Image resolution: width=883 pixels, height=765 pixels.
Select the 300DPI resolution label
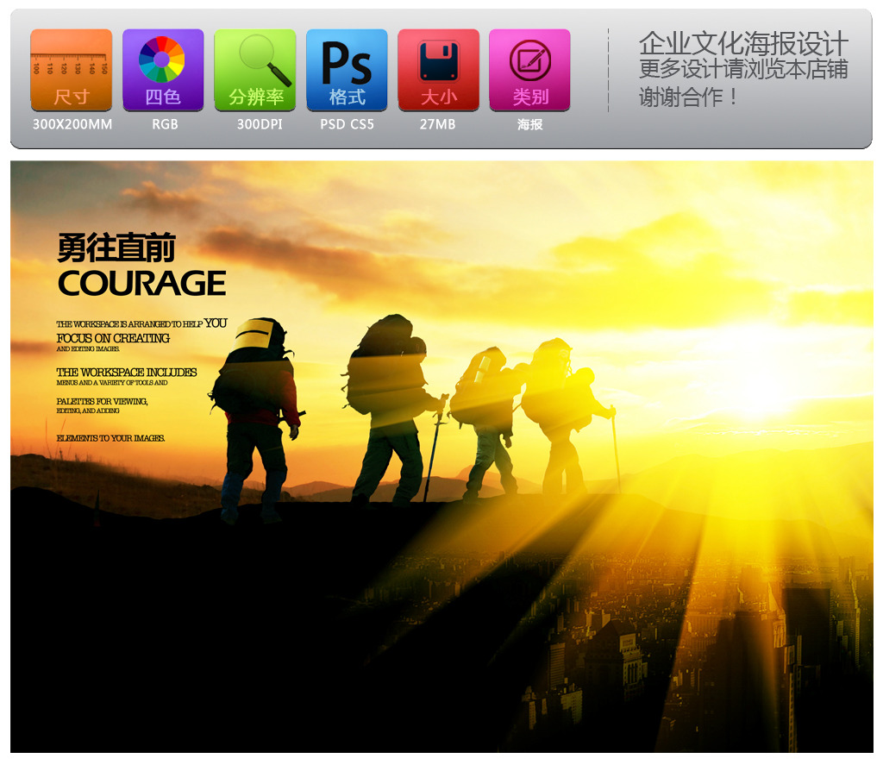(x=260, y=124)
